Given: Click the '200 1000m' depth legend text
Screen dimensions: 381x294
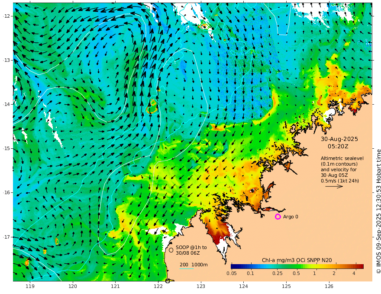Looking at the screenshot, I should coord(194,265).
